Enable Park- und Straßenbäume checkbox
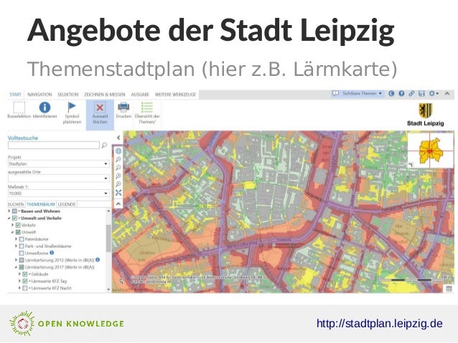 point(22,246)
